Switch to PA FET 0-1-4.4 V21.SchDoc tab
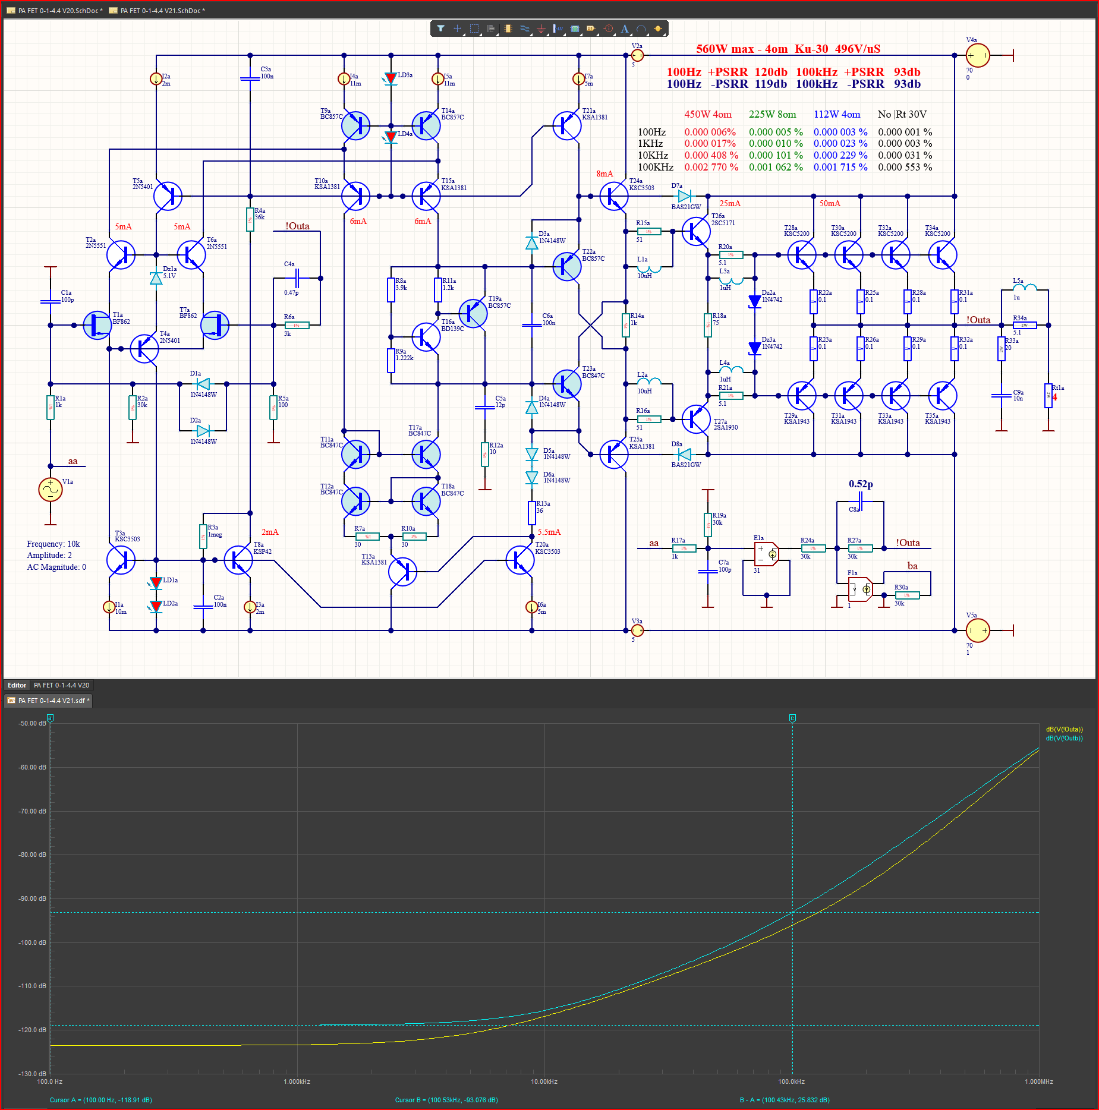The height and width of the screenshot is (1110, 1099). [157, 11]
